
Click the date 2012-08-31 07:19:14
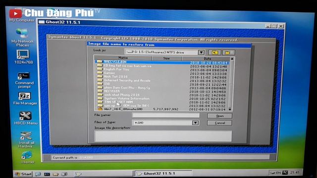[207, 109]
